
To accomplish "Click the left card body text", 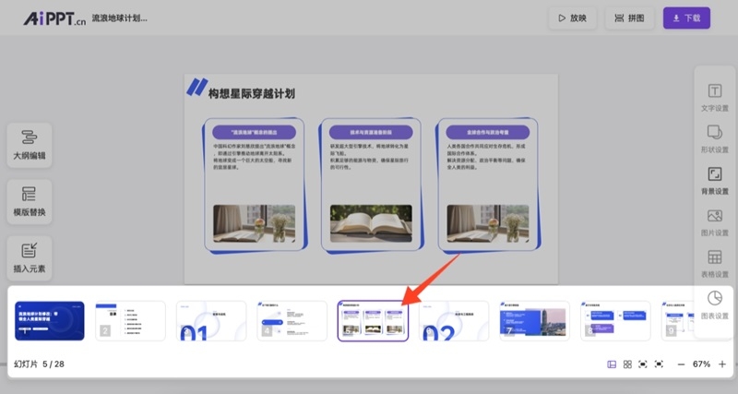I will (255, 157).
